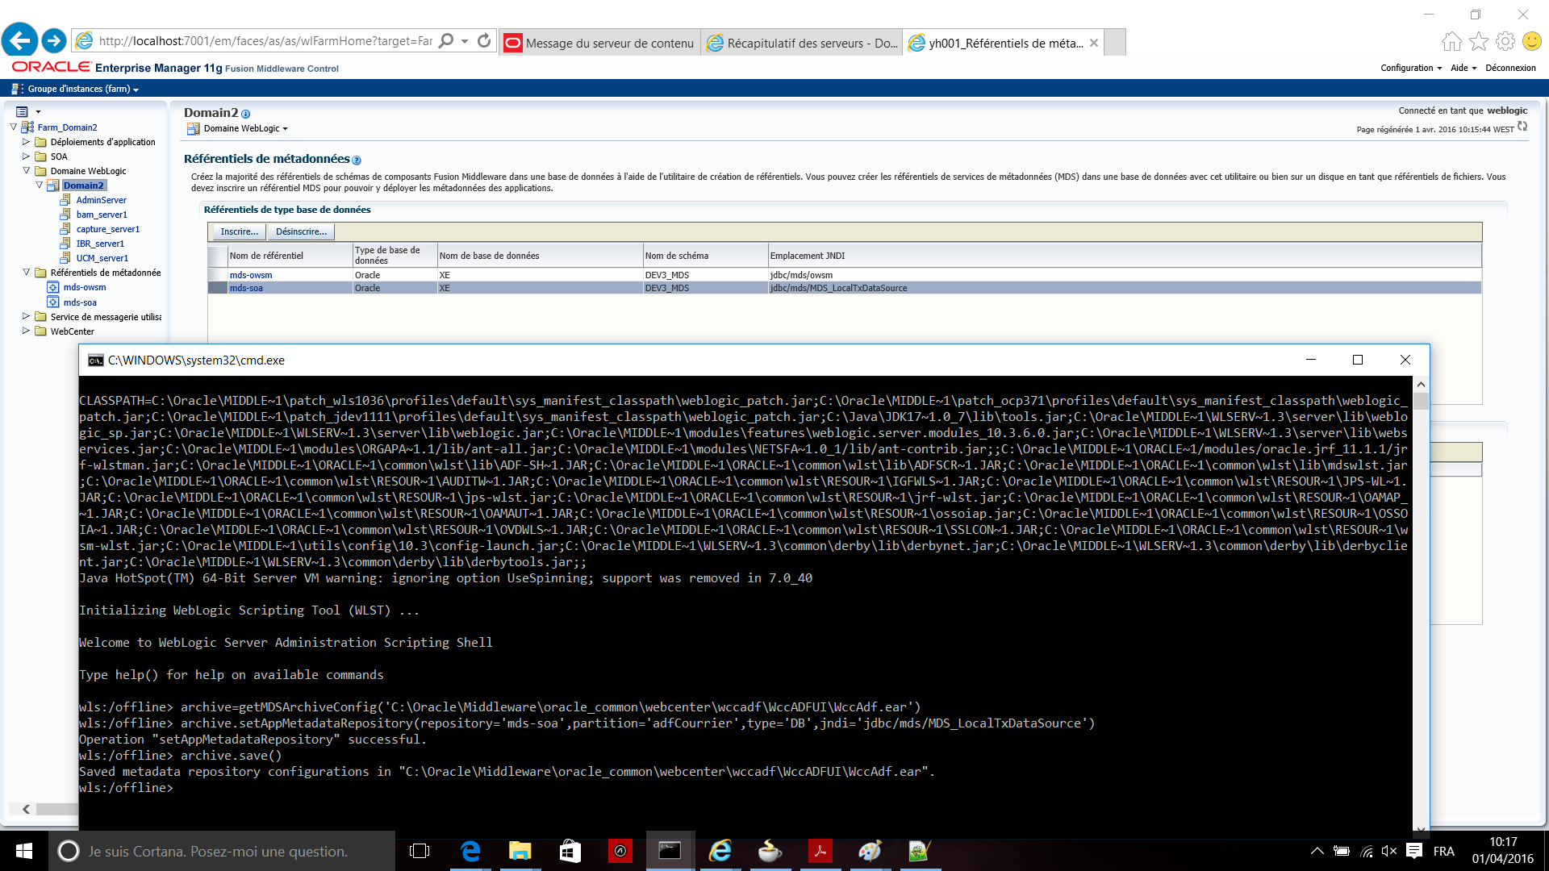This screenshot has width=1549, height=871.
Task: Select AdminServer in the navigation tree
Action: (x=101, y=200)
